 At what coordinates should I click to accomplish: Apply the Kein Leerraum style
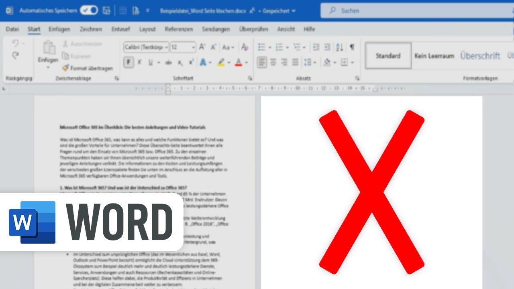(434, 56)
